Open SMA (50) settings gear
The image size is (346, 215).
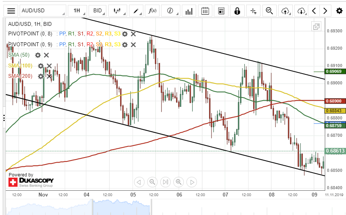coord(38,55)
